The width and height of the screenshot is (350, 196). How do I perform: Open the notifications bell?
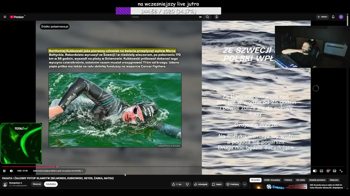tap(333, 17)
